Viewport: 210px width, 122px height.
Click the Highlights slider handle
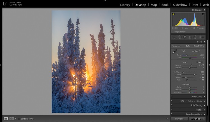point(183,72)
